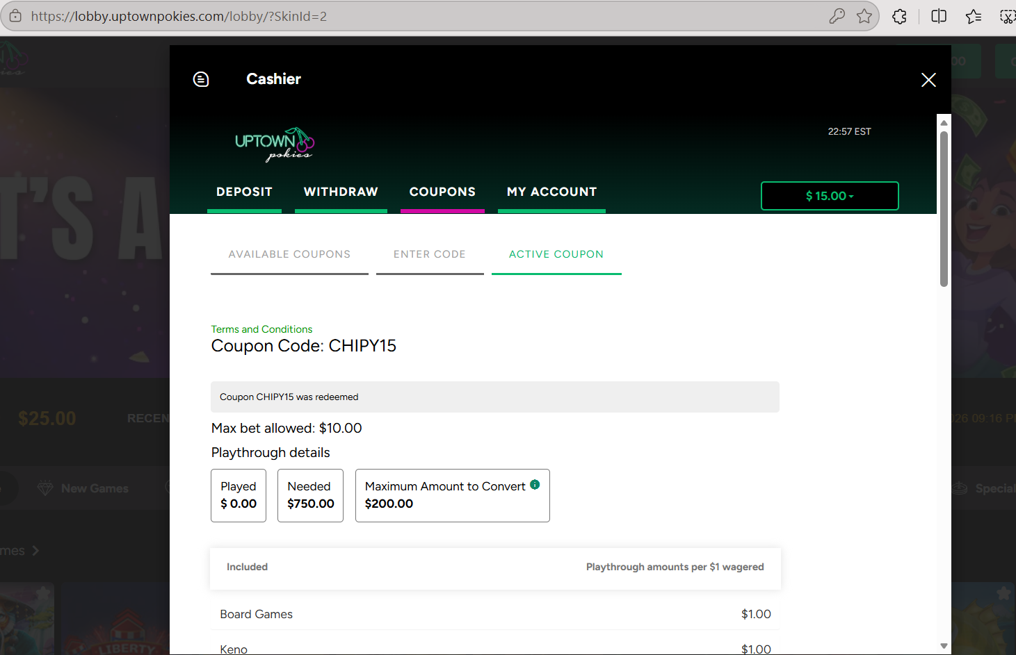Image resolution: width=1016 pixels, height=655 pixels.
Task: Open the Withdraw tab
Action: coord(341,192)
